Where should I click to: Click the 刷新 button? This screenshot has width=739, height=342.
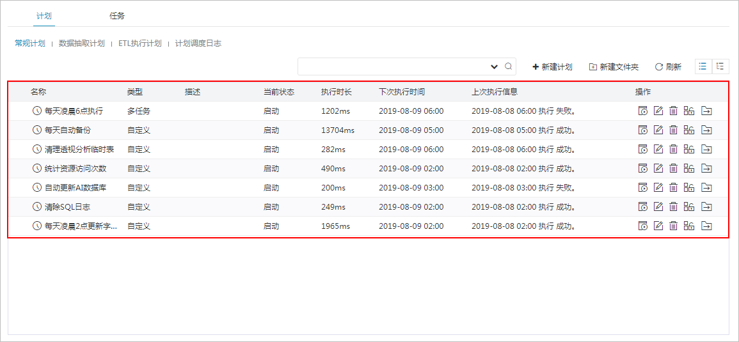[669, 67]
